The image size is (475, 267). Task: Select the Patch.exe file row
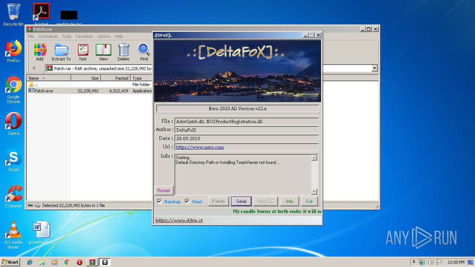90,91
